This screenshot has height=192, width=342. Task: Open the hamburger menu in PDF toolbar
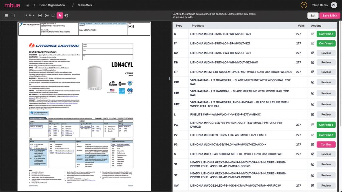[6, 15]
